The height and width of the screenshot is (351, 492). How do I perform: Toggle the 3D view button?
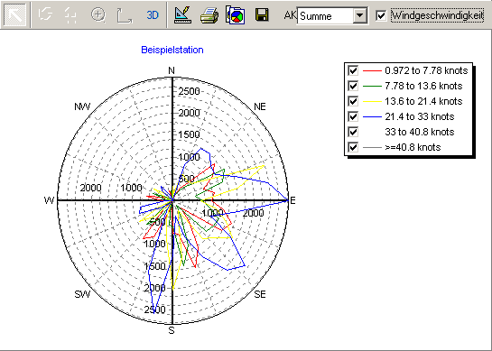[153, 14]
